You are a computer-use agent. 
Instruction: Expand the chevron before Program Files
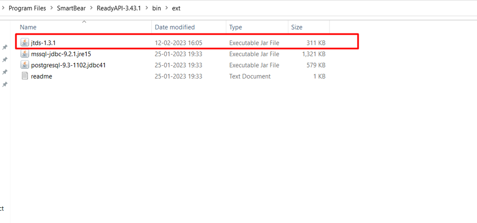coord(3,8)
